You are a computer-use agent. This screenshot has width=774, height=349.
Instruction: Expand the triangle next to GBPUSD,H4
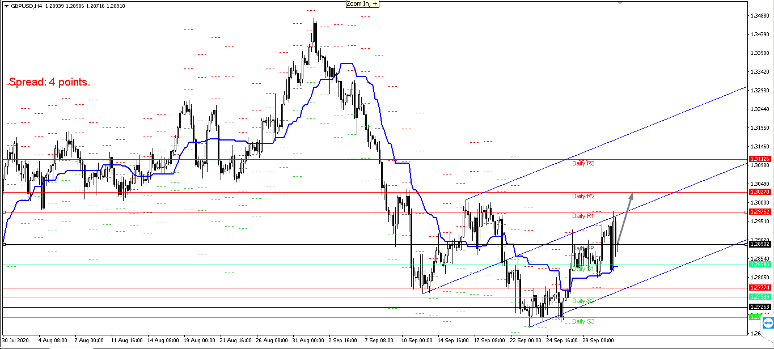click(6, 6)
